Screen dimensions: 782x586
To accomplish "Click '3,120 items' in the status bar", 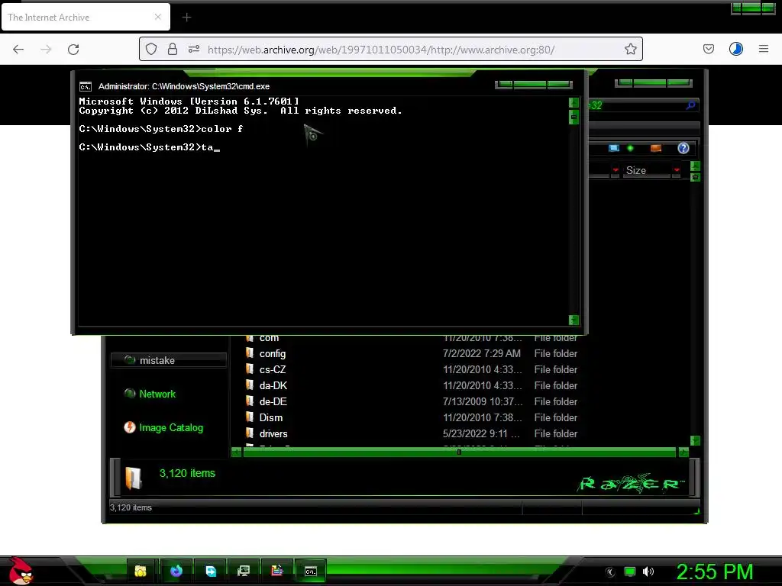I will (131, 507).
